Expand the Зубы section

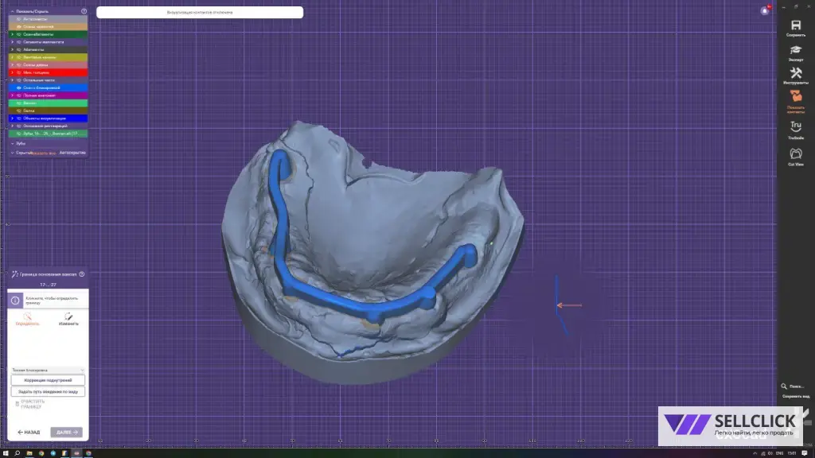(12, 143)
